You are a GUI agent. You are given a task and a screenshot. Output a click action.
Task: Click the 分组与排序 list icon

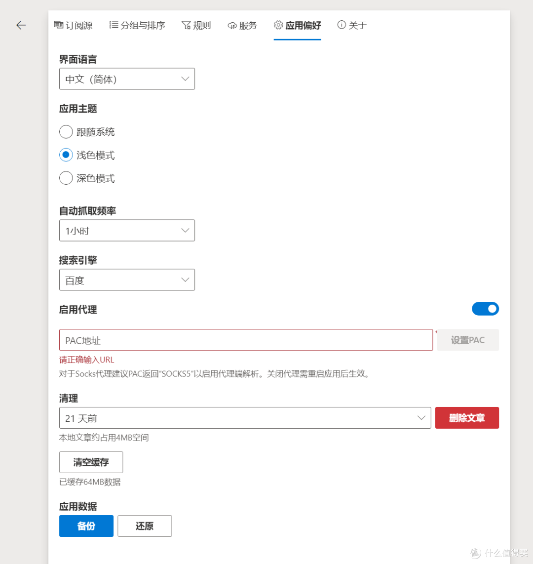coord(114,25)
